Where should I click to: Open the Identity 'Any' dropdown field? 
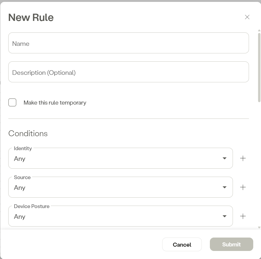115,158
